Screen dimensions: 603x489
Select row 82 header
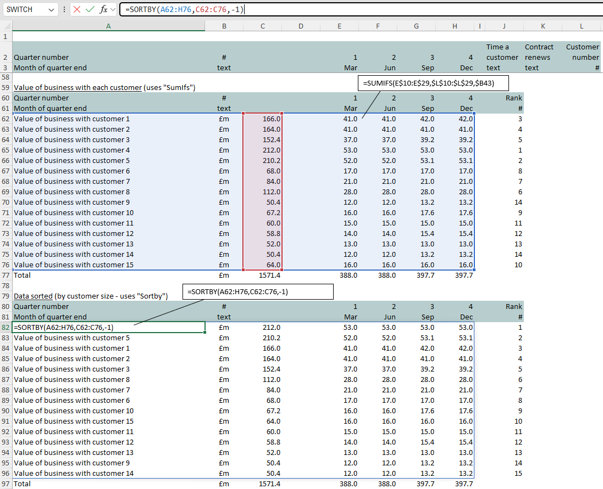click(5, 327)
